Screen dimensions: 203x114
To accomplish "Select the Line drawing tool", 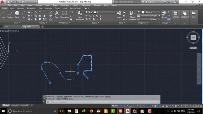I will coord(3,15).
